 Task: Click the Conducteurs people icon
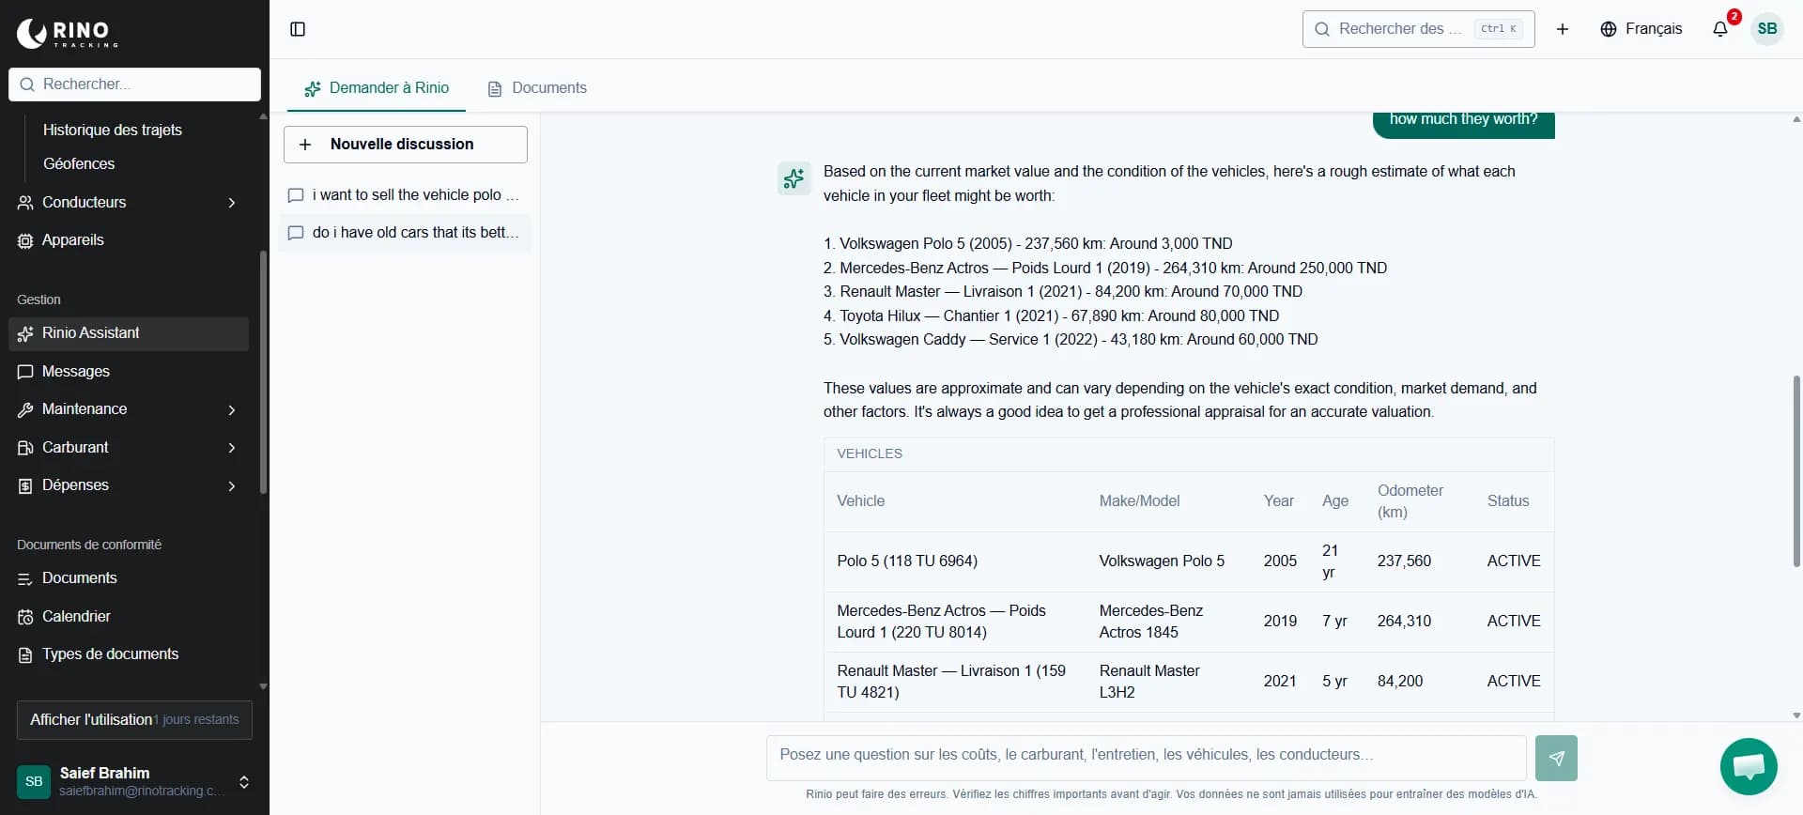point(25,203)
